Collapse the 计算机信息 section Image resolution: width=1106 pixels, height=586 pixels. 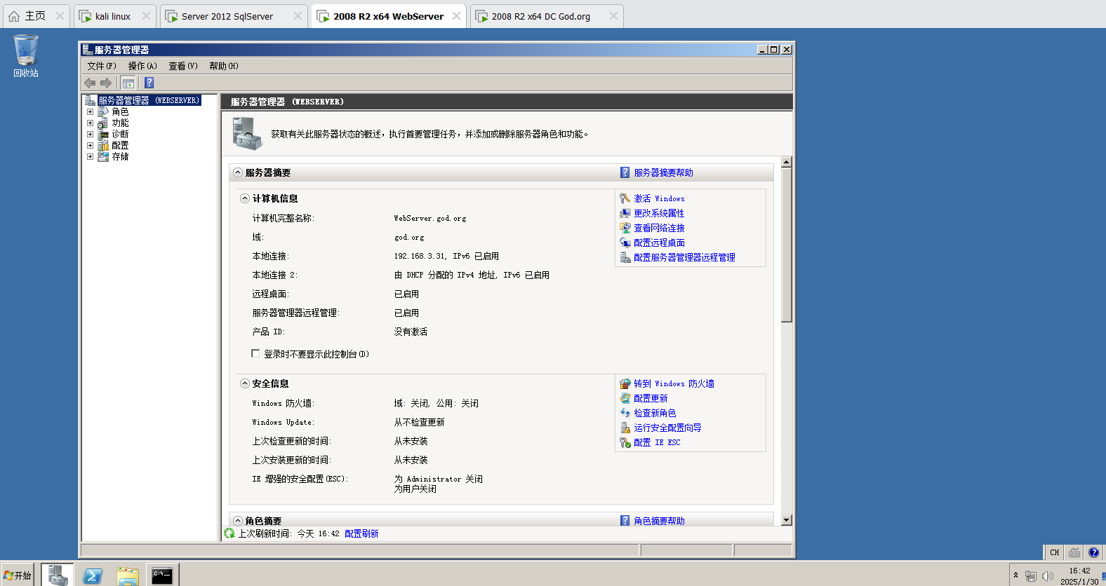245,198
